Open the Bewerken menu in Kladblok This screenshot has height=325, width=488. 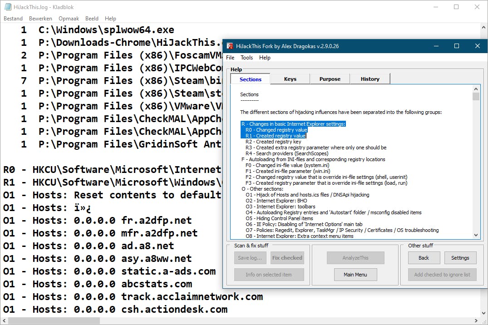coord(40,19)
